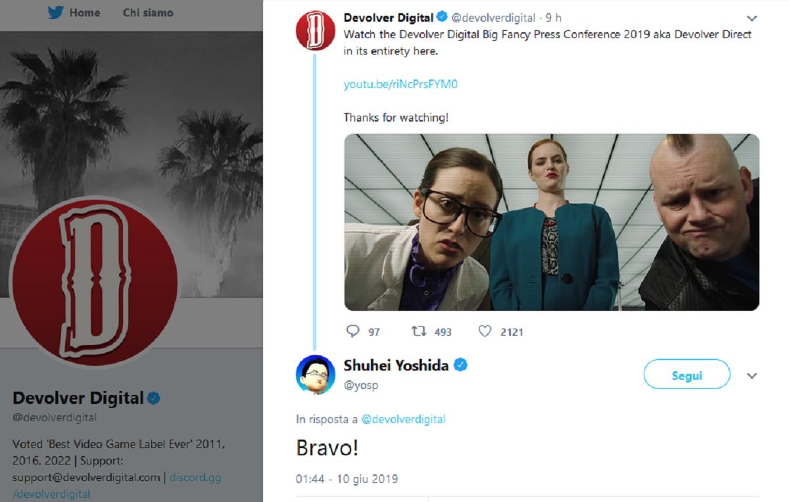The width and height of the screenshot is (789, 502).
Task: Open the @devolverdigital reply mention link
Action: [x=403, y=419]
